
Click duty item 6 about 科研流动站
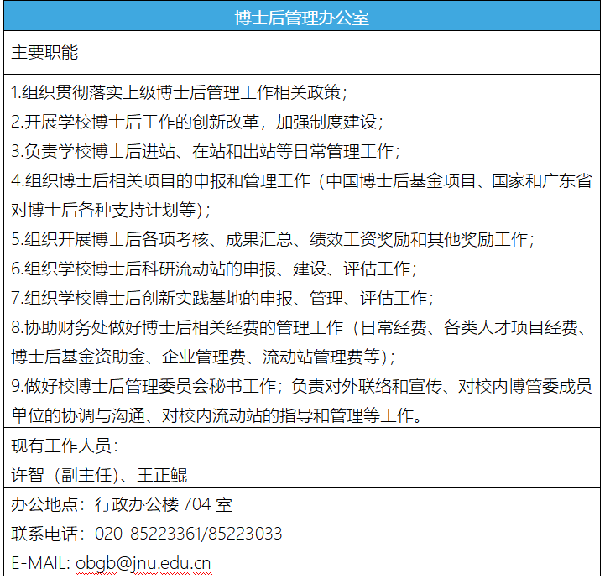click(x=214, y=269)
